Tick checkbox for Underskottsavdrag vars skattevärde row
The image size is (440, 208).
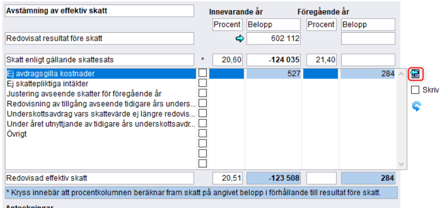(x=203, y=113)
